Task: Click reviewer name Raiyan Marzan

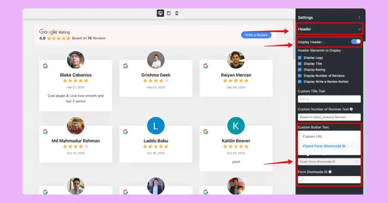Action: coord(236,75)
